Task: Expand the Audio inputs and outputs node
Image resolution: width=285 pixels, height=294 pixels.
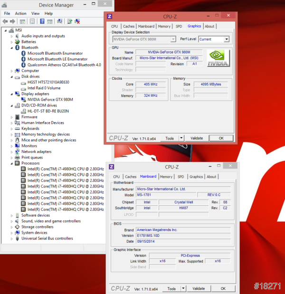Action: 11,36
